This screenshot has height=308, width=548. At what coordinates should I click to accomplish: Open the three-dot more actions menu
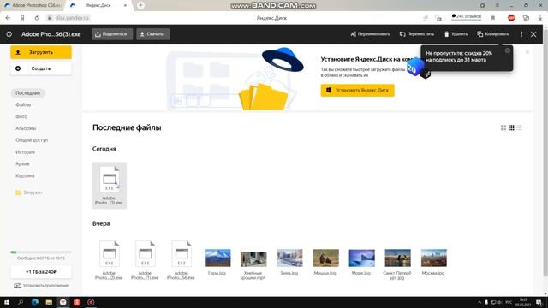click(x=521, y=34)
